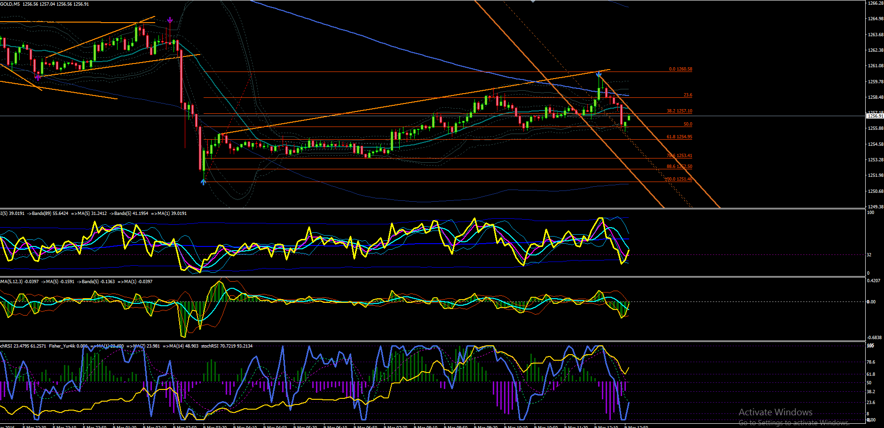The width and height of the screenshot is (884, 428).
Task: Select the blue up arrow under the 1251 low
Action: coord(203,182)
